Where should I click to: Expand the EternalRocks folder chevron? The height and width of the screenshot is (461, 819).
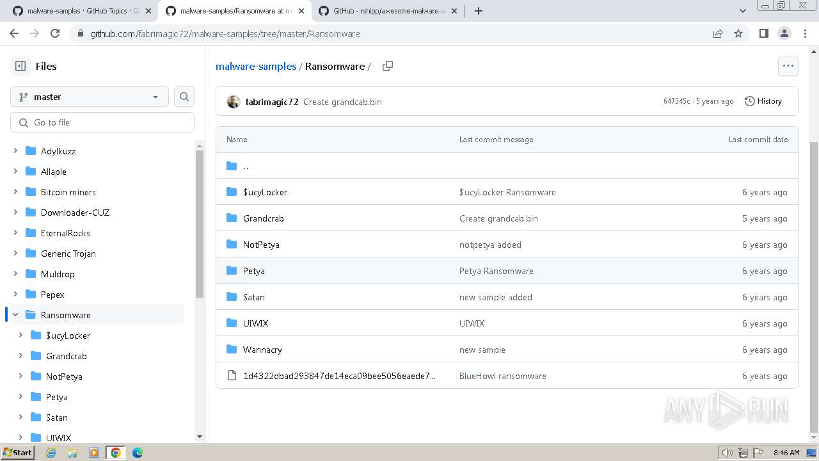pos(15,233)
